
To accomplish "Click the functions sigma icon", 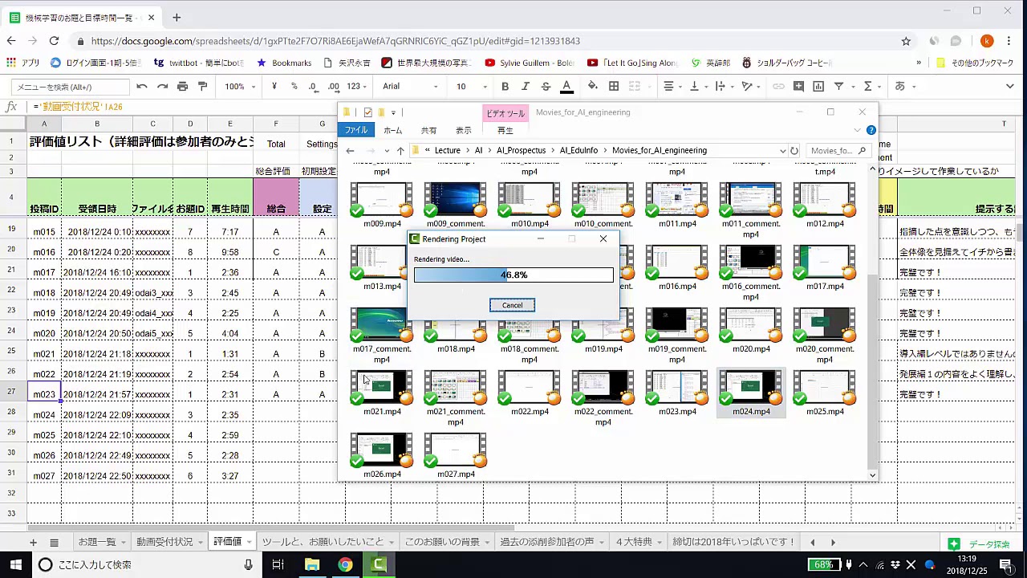I will click(x=867, y=87).
